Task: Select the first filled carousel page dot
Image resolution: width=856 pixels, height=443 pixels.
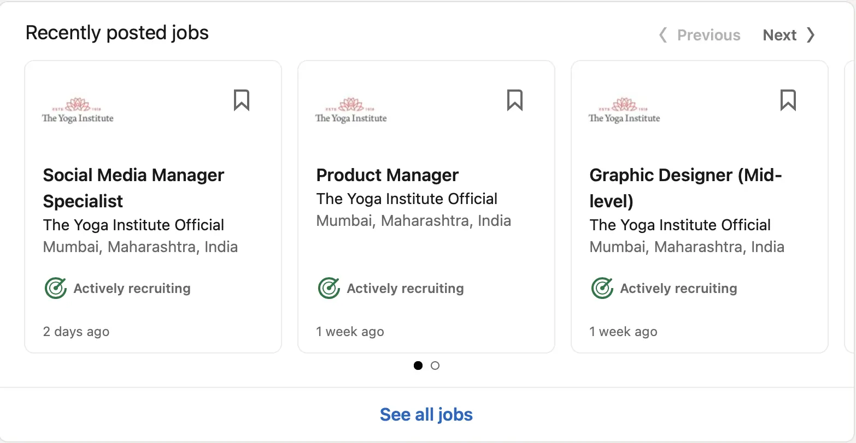Action: tap(418, 366)
